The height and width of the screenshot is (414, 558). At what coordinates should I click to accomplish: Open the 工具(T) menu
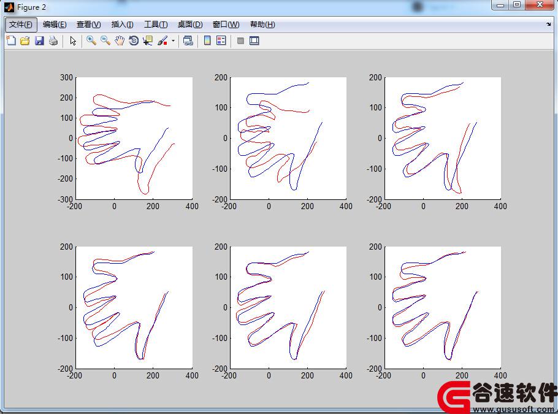tap(156, 25)
